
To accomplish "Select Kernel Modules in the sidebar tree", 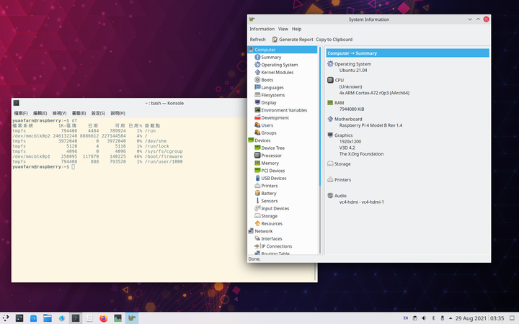I will tap(277, 72).
